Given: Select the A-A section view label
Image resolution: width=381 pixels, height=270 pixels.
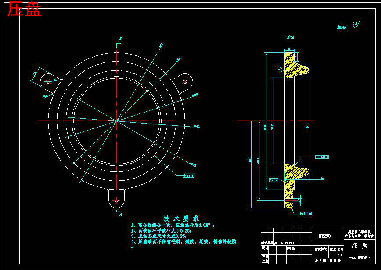Looking at the screenshot, I should pos(291,37).
